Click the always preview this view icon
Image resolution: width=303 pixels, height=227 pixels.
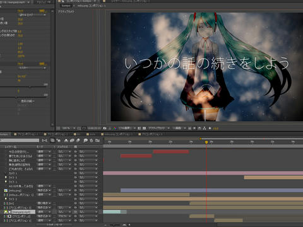point(59,128)
